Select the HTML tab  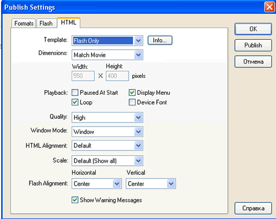tap(69, 23)
